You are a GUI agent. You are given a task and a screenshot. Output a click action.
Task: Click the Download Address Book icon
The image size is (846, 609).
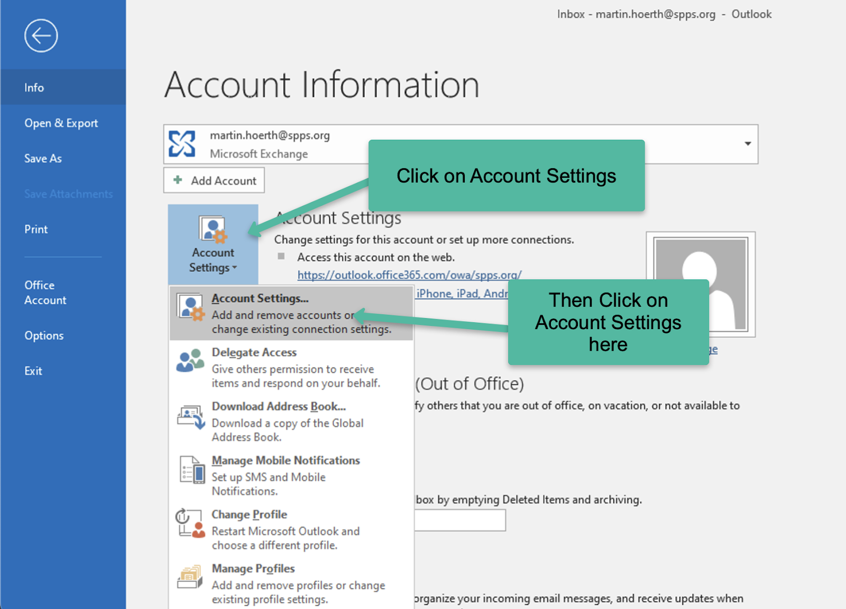click(x=191, y=417)
